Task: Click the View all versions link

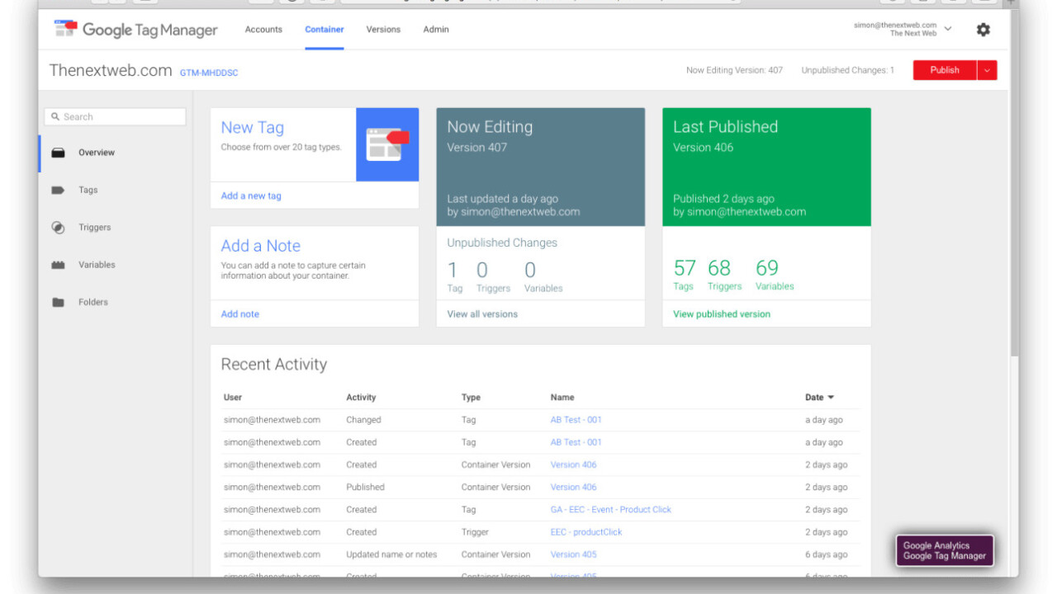Action: click(482, 314)
